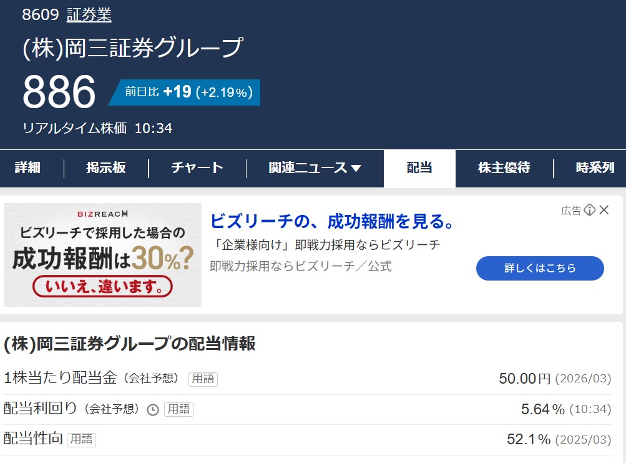
Task: Open the ビズリーチの、成功報酬を見る。 ad headline
Action: pyautogui.click(x=332, y=221)
